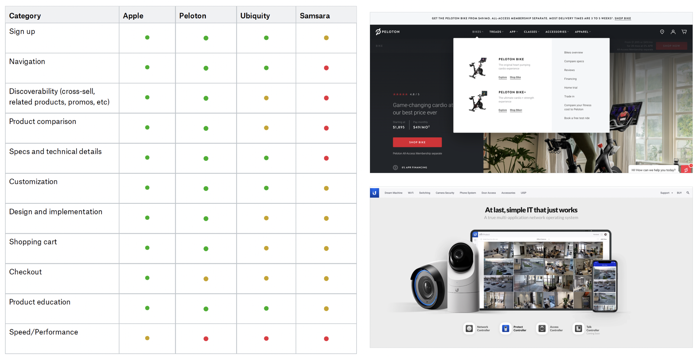Open the store location pin icon

(x=662, y=32)
